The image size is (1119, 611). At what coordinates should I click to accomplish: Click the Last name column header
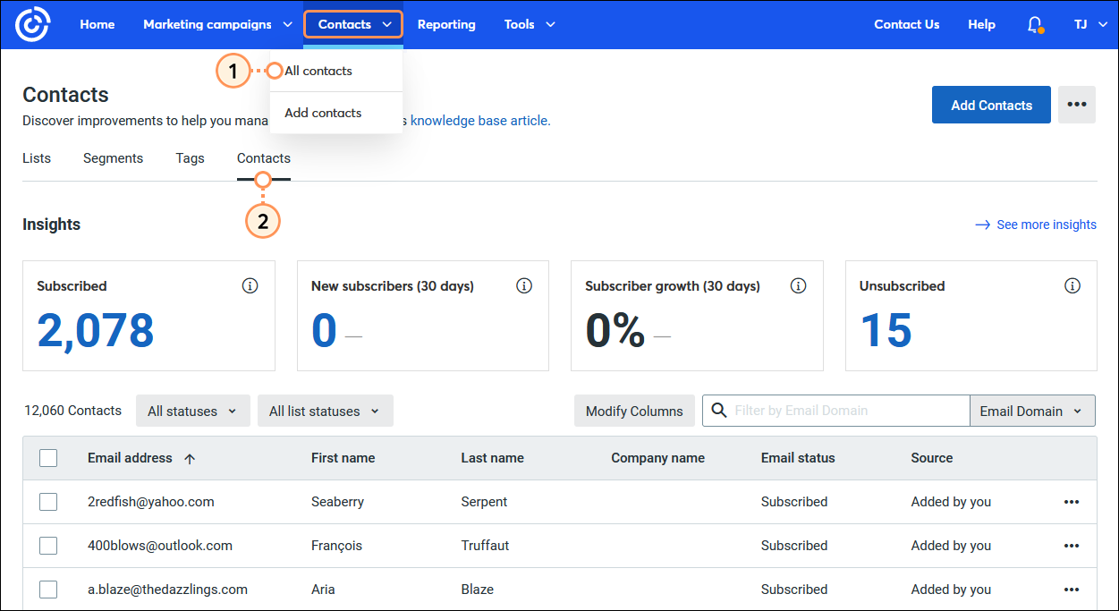pyautogui.click(x=493, y=458)
